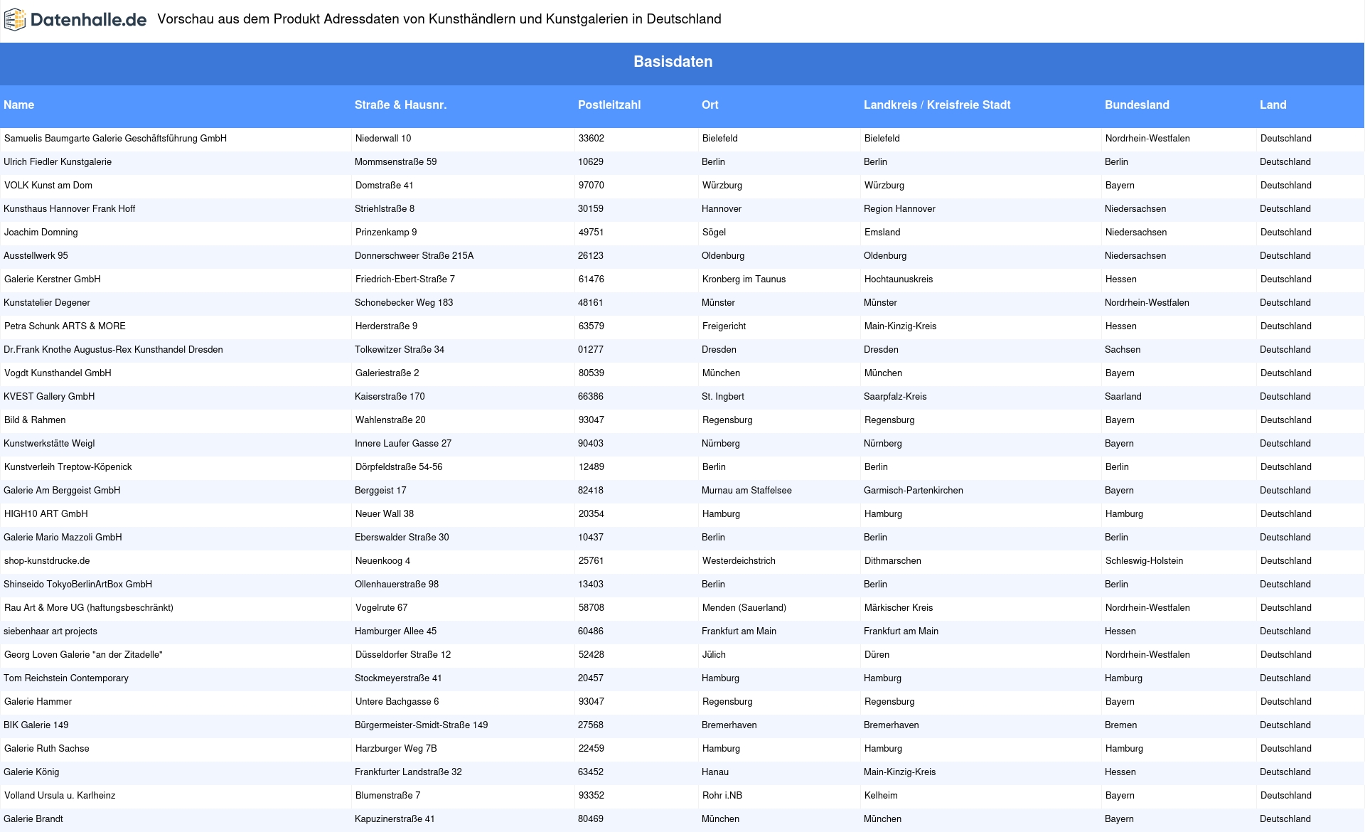This screenshot has height=832, width=1365.
Task: Click the Ulrich Fiedler Kunstgalerie name
Action: [x=58, y=162]
